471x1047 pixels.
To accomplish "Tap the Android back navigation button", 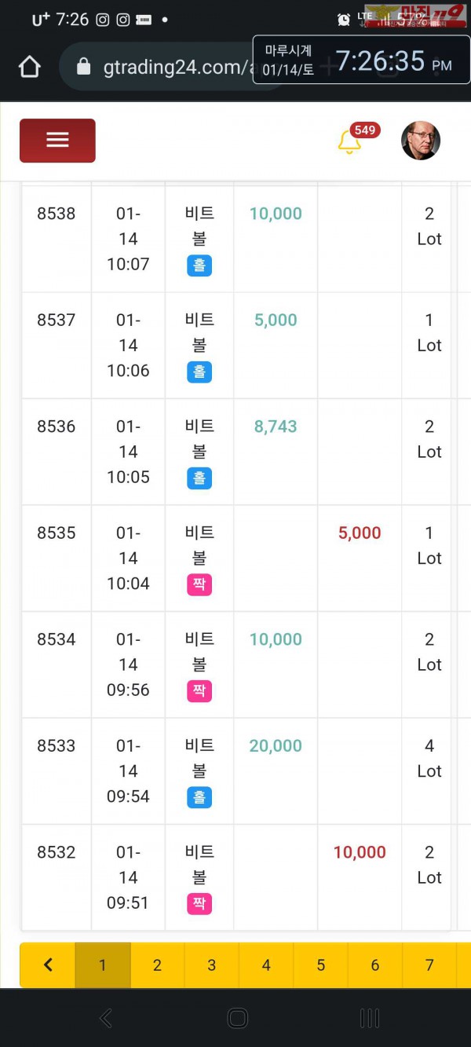I will (106, 1019).
